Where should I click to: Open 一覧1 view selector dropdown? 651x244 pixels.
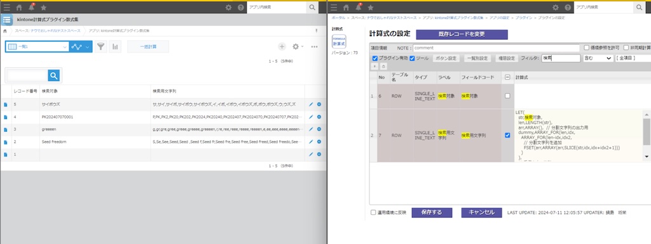click(37, 47)
